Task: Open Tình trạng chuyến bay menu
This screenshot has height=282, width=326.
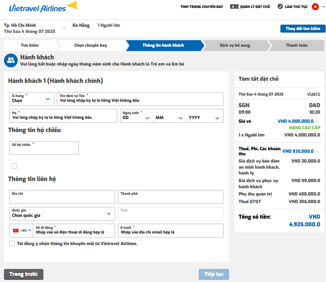Action: coord(202,7)
